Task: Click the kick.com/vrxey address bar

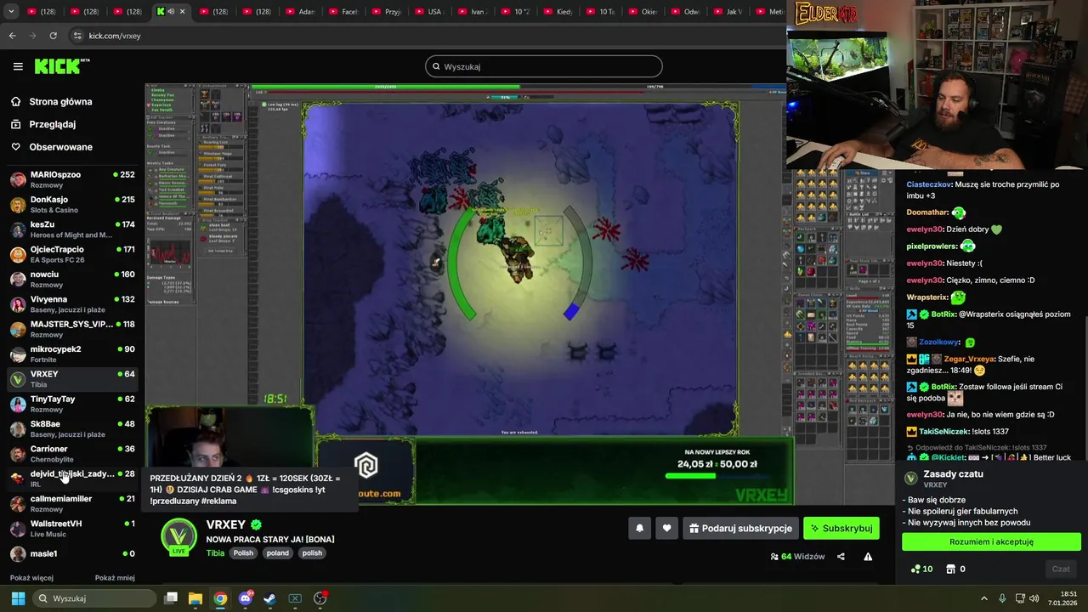Action: pyautogui.click(x=425, y=36)
